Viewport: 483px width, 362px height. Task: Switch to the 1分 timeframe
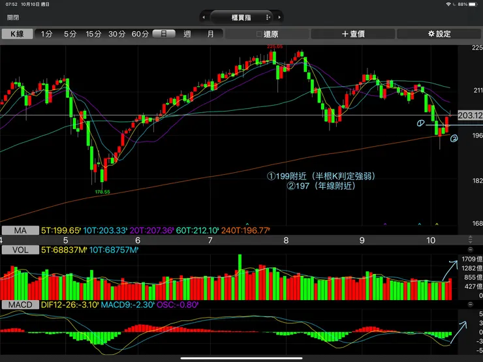click(x=46, y=34)
